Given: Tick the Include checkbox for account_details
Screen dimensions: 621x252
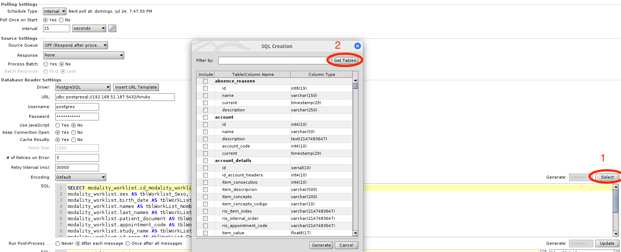Looking at the screenshot, I should pyautogui.click(x=205, y=161).
